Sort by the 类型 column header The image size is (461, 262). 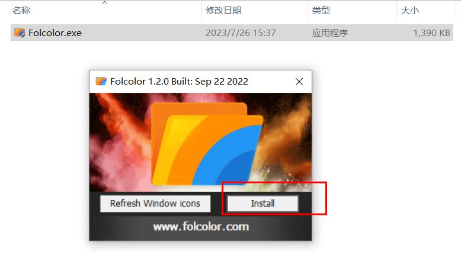(321, 11)
